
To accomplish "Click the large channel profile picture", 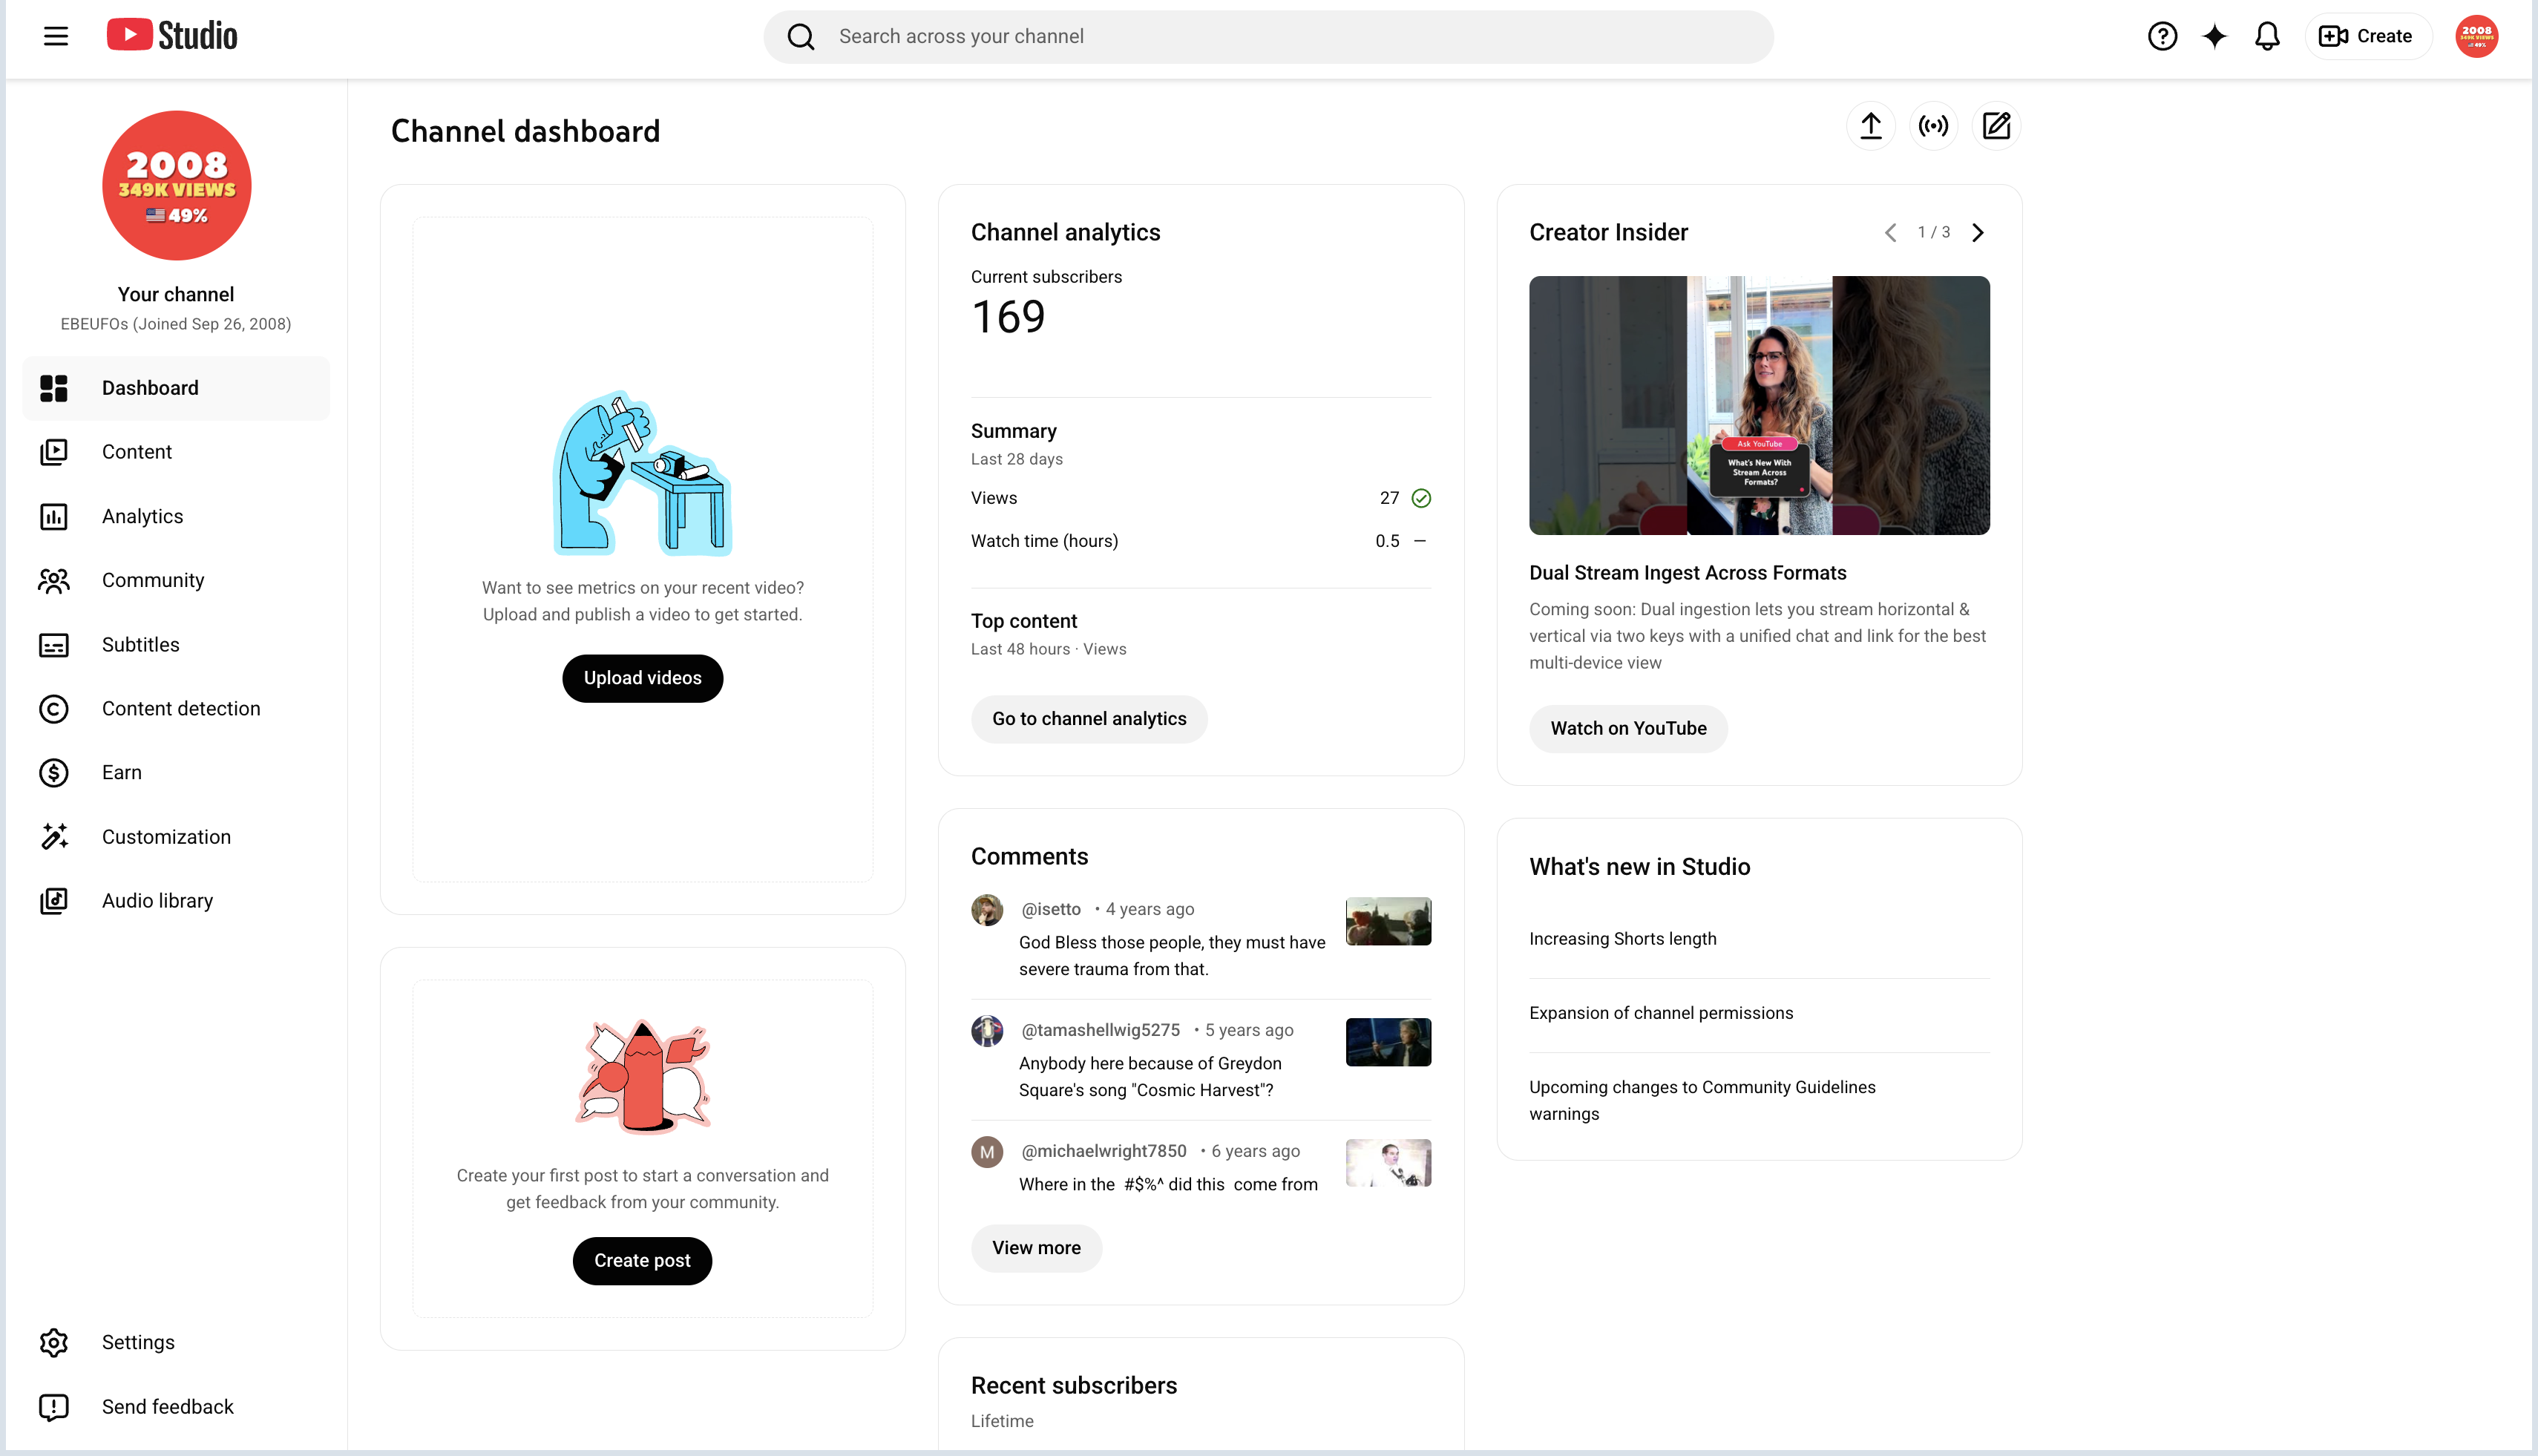I will (176, 185).
